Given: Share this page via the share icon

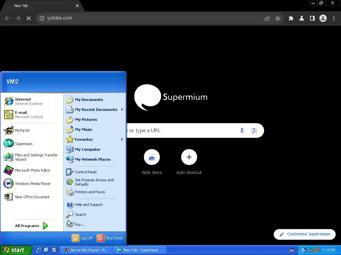Looking at the screenshot, I should pyautogui.click(x=267, y=19).
